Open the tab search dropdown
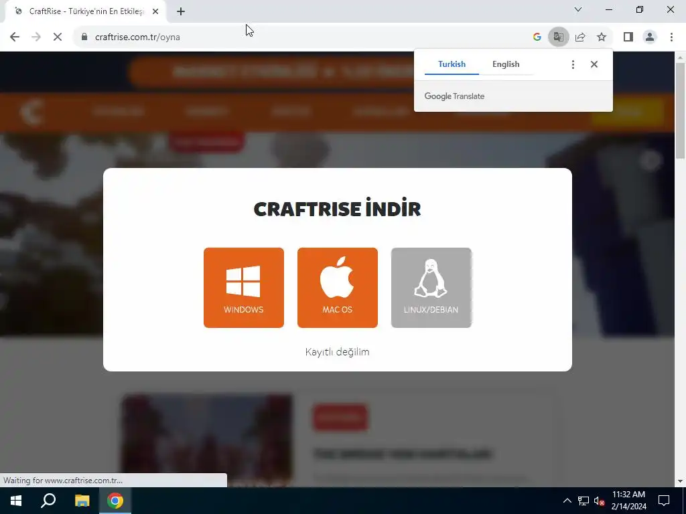This screenshot has height=514, width=686. click(x=578, y=9)
